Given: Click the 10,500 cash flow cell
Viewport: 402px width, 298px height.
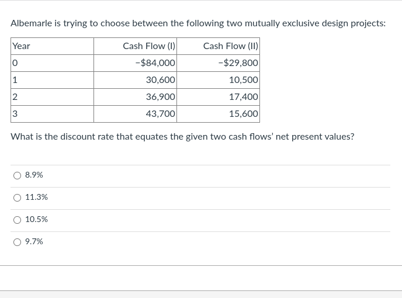Looking at the screenshot, I should (x=218, y=80).
